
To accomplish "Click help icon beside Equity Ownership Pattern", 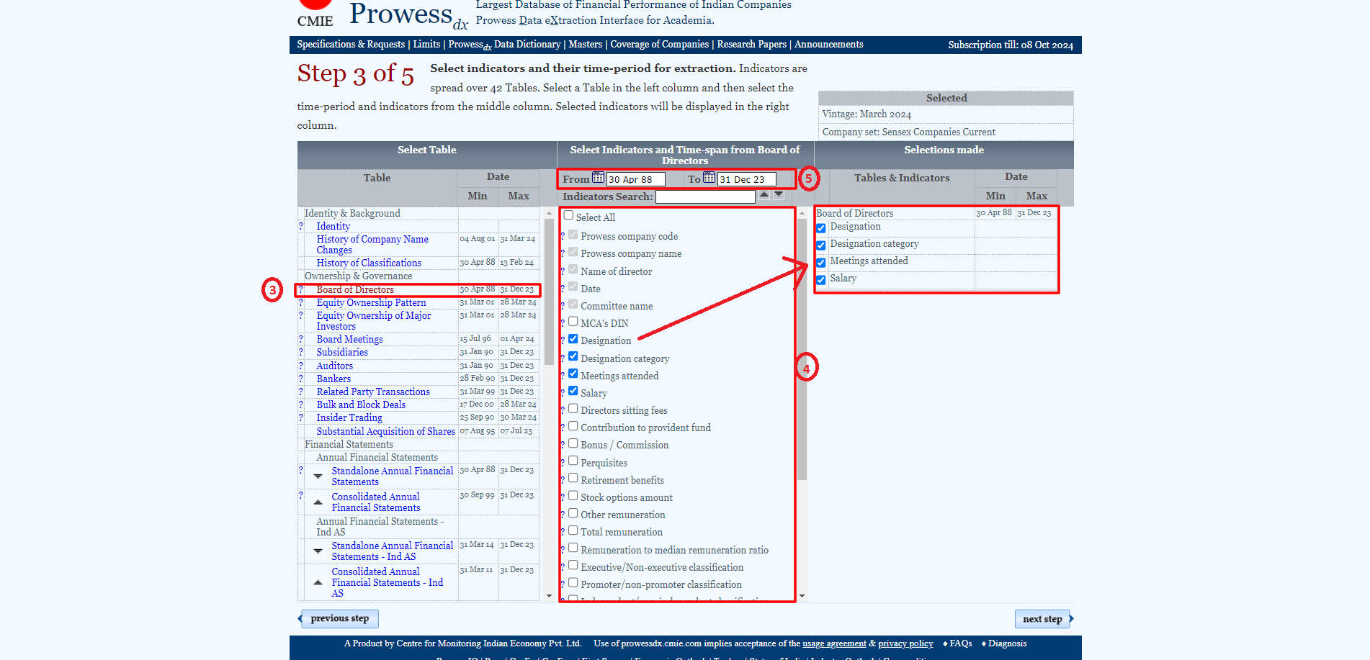I will point(301,302).
